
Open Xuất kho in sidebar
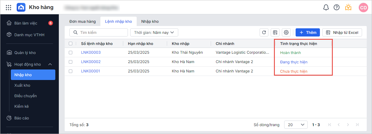(x=22, y=85)
